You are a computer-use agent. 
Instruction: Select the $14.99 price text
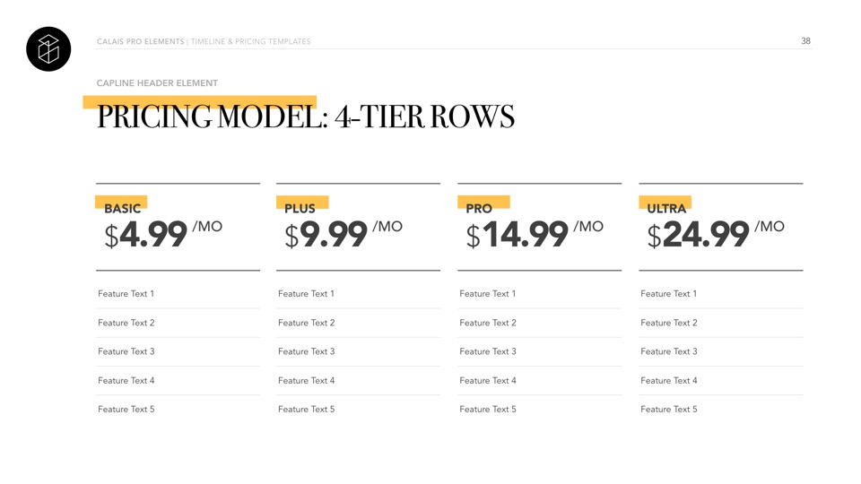517,235
